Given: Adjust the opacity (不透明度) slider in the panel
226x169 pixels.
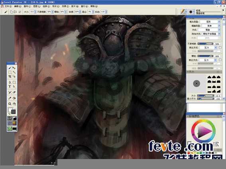Looking at the screenshot, I should [x=205, y=44].
